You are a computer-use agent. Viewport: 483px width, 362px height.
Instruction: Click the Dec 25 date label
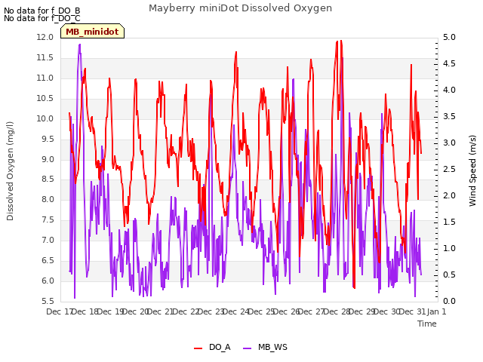tap(261, 311)
